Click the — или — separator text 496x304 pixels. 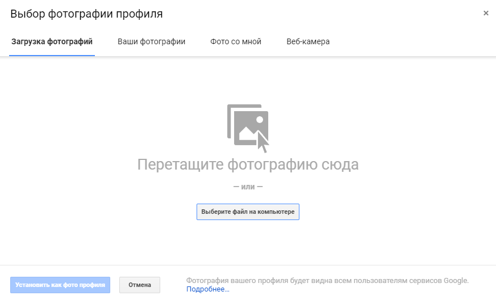248,187
